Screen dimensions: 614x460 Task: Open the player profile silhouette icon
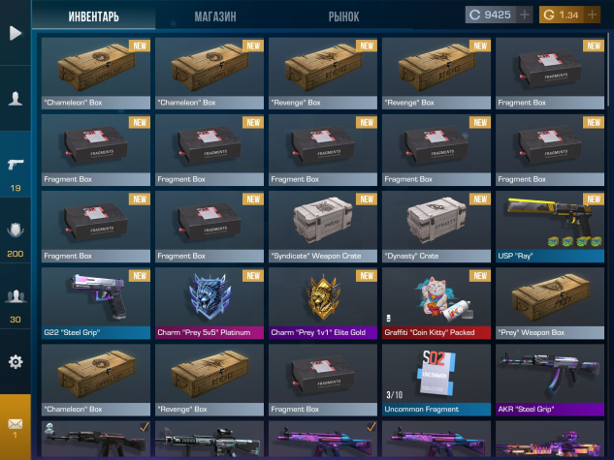click(16, 98)
